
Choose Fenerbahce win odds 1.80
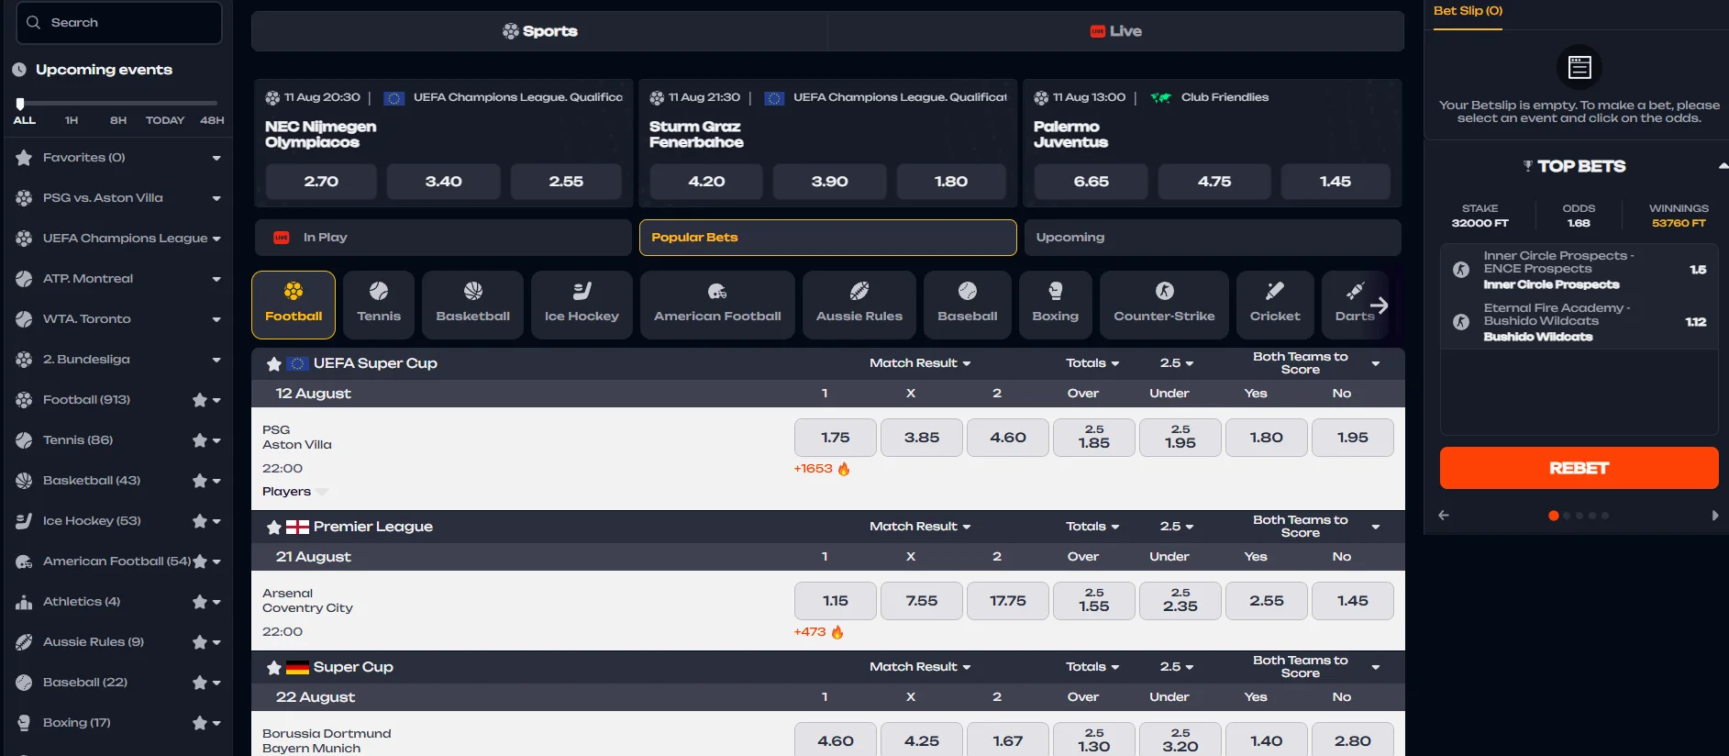tap(951, 182)
